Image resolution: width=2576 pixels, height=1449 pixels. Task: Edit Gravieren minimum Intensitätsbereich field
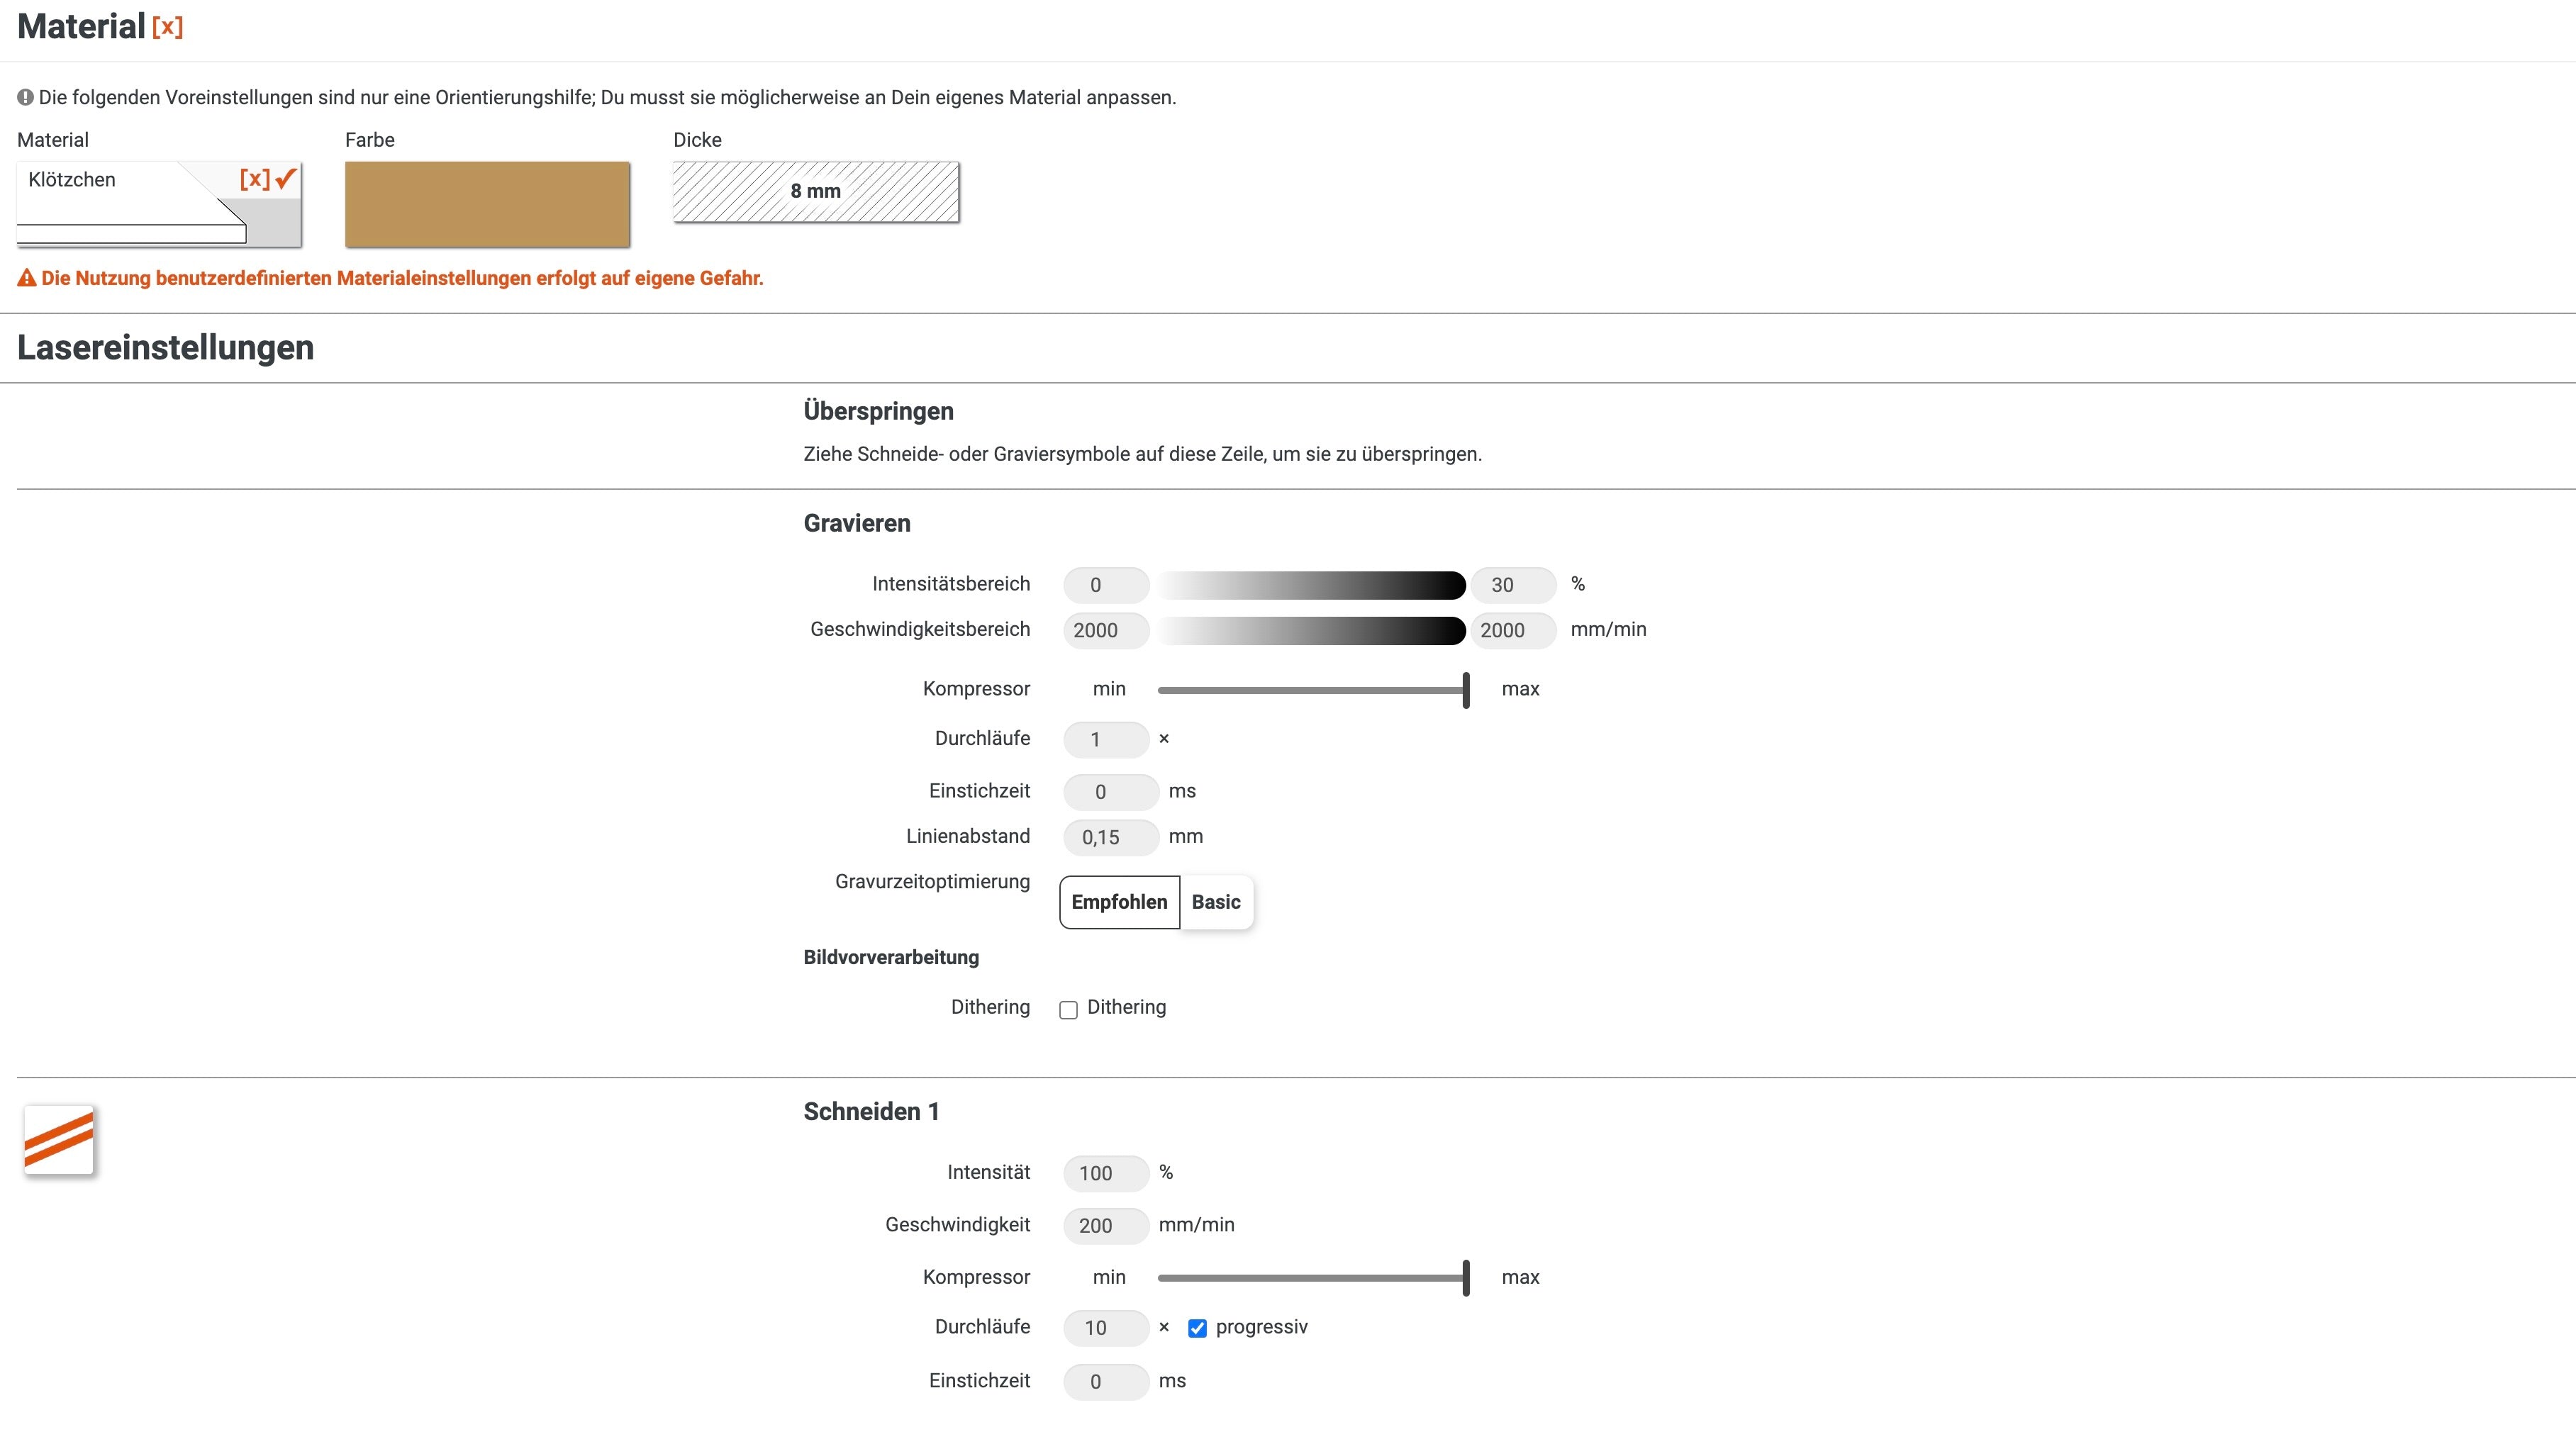pyautogui.click(x=1106, y=585)
